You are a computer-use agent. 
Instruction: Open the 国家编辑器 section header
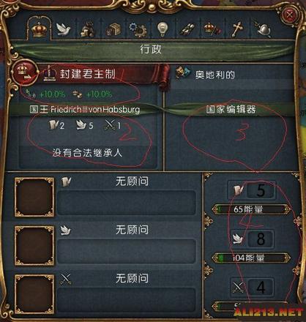coord(231,109)
